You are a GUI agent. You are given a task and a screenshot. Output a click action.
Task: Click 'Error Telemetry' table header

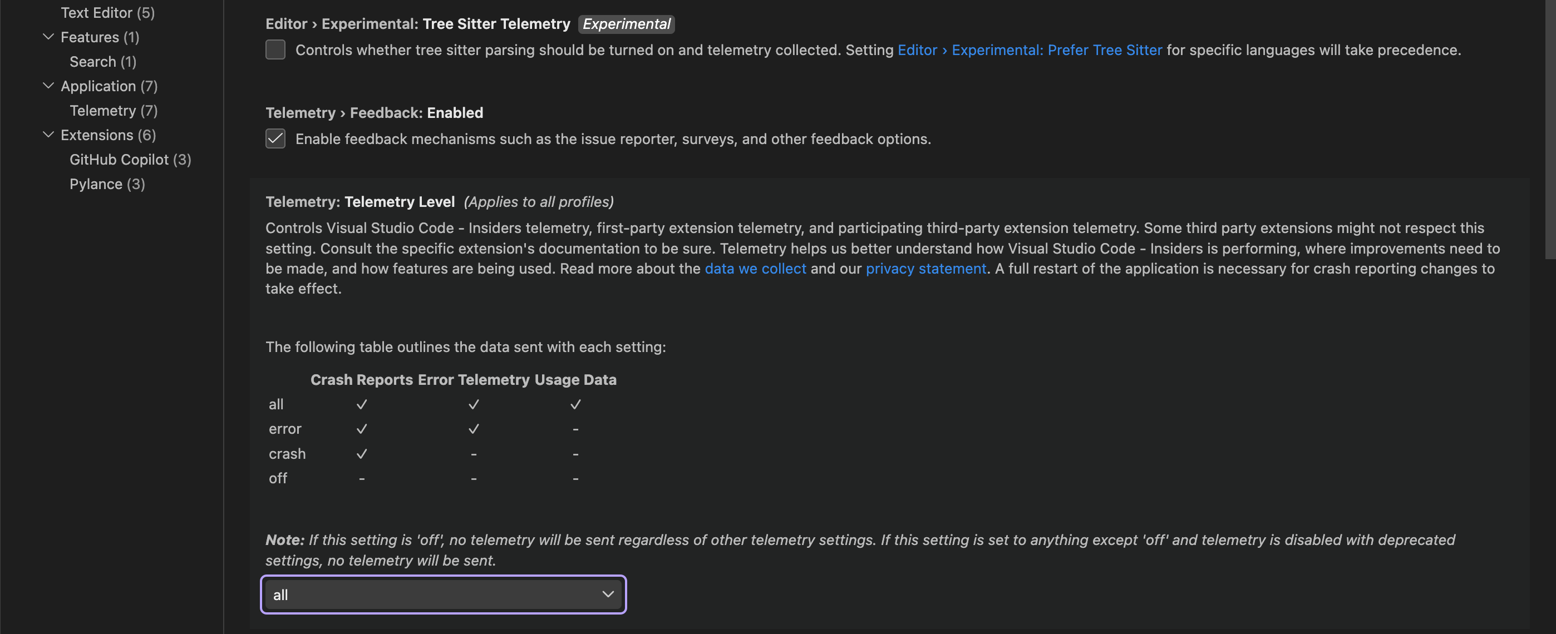pyautogui.click(x=474, y=379)
